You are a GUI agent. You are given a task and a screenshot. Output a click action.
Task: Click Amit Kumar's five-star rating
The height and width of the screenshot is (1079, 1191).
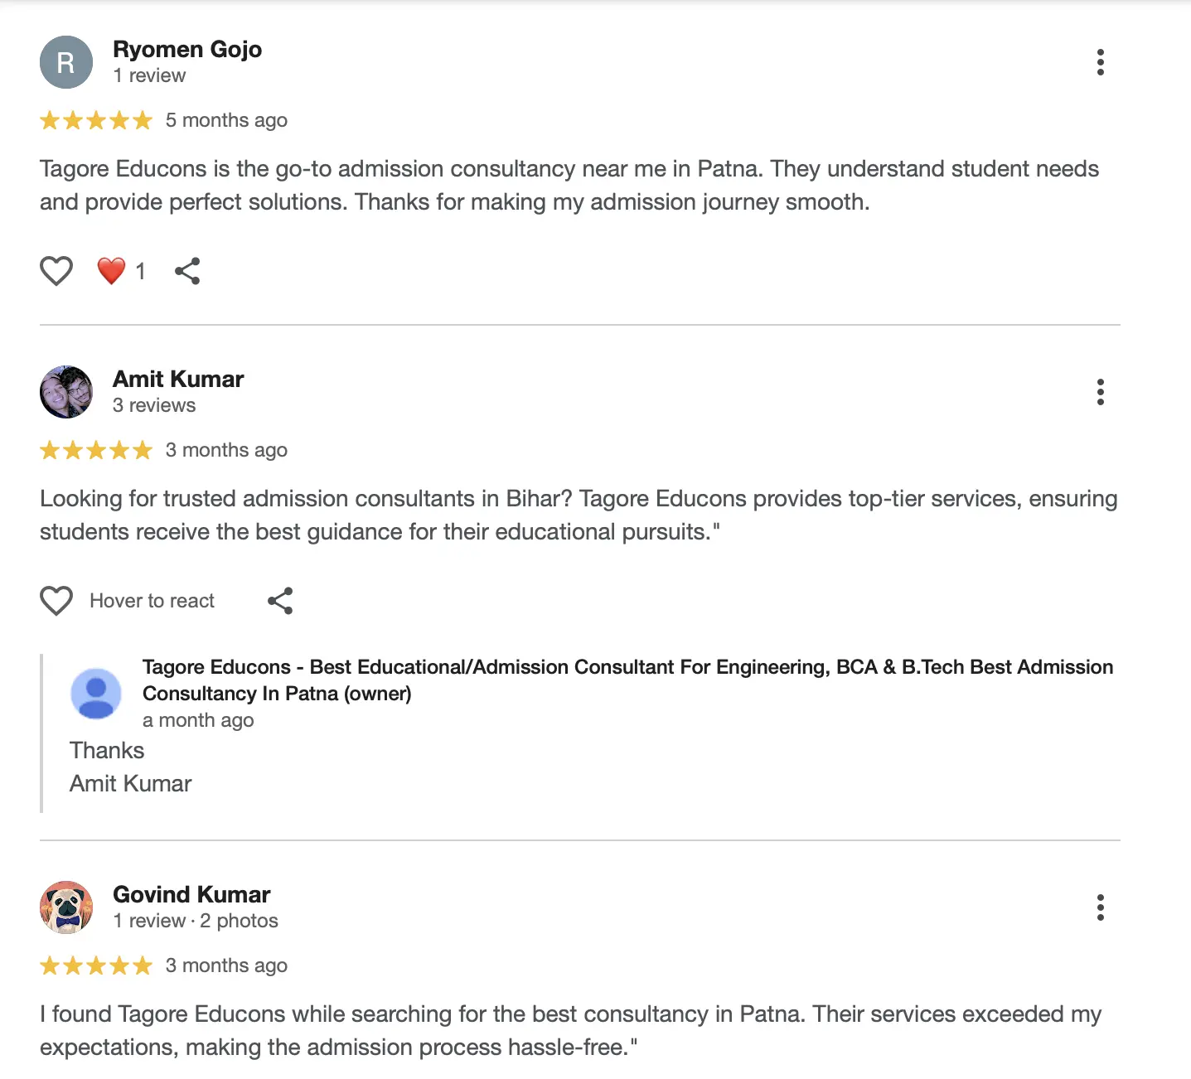pos(96,451)
